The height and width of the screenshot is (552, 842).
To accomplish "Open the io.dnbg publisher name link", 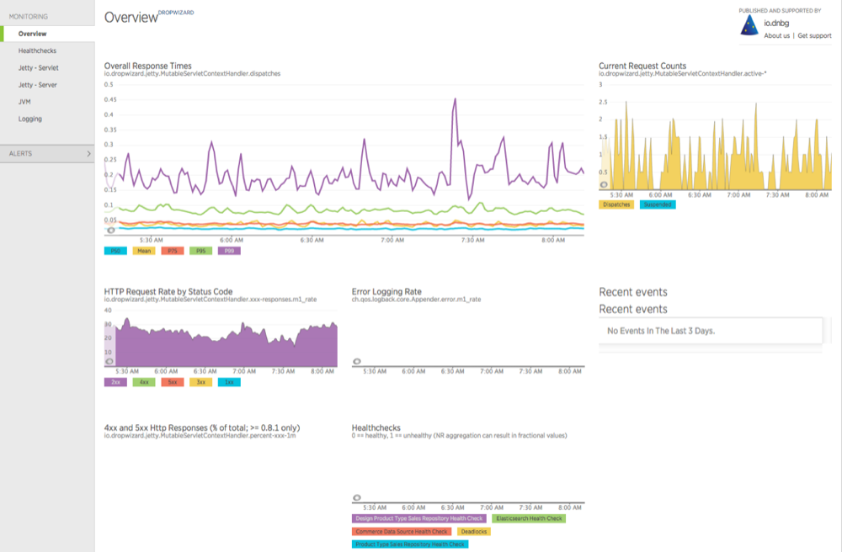I will pos(776,23).
